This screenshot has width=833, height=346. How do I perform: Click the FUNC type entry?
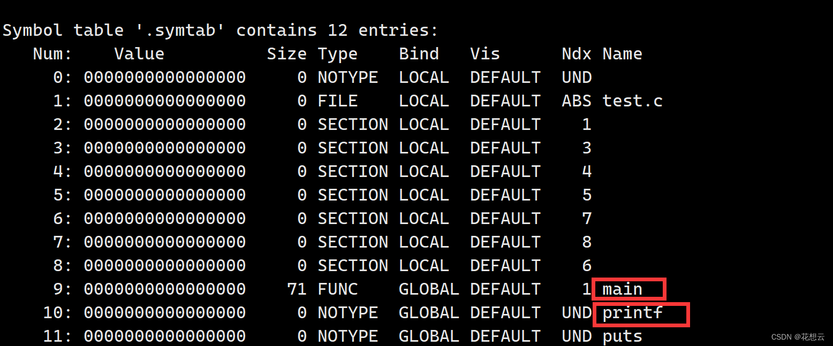click(337, 289)
